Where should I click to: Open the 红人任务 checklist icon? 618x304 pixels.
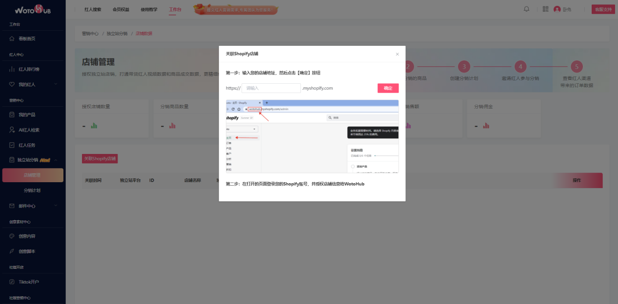(x=12, y=145)
